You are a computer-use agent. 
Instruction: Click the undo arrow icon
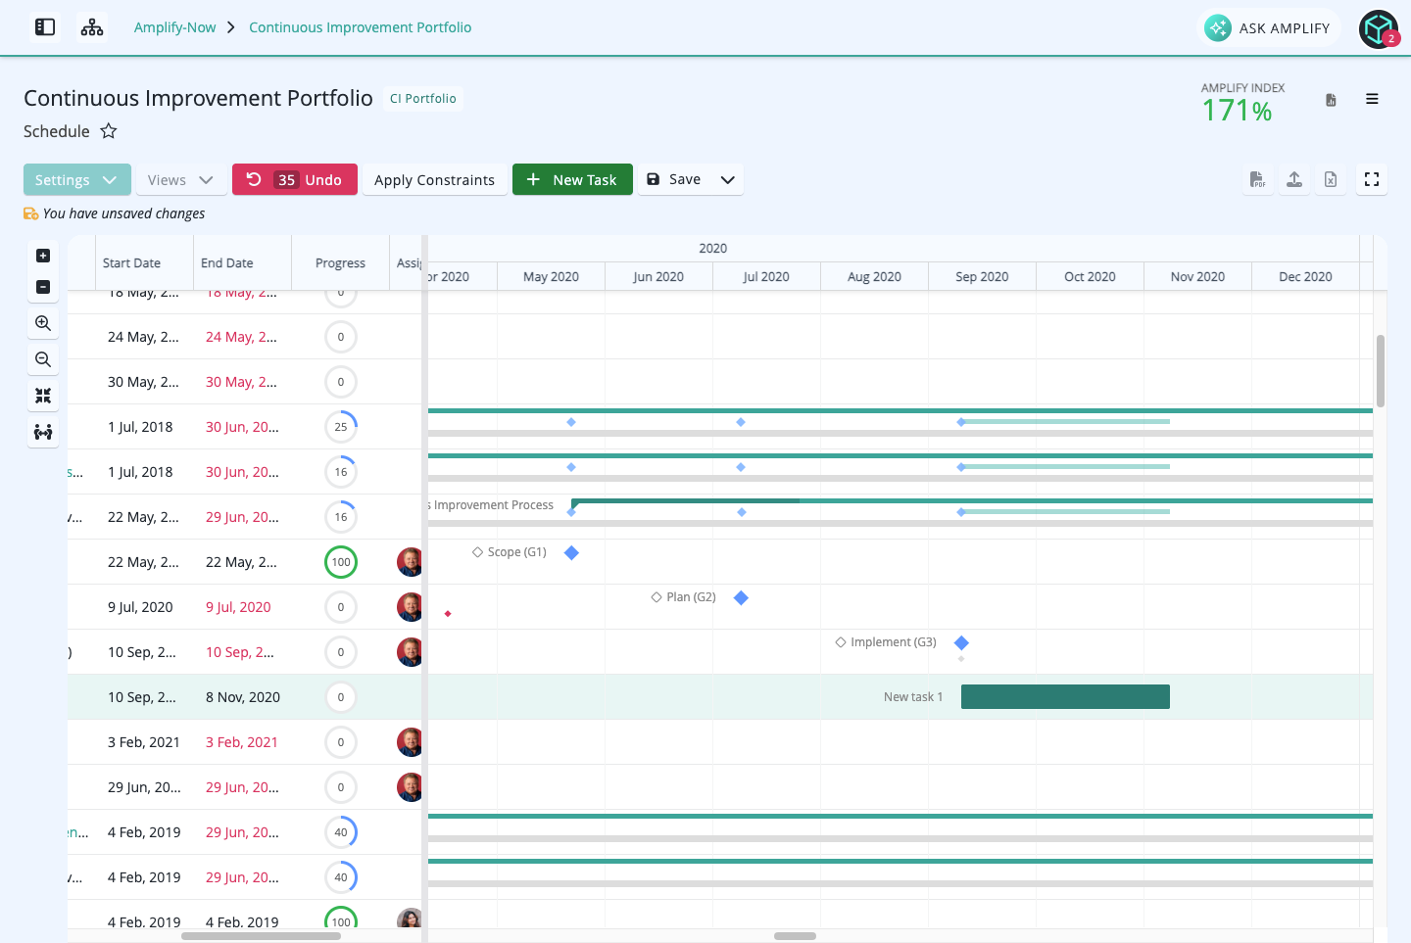pyautogui.click(x=254, y=179)
